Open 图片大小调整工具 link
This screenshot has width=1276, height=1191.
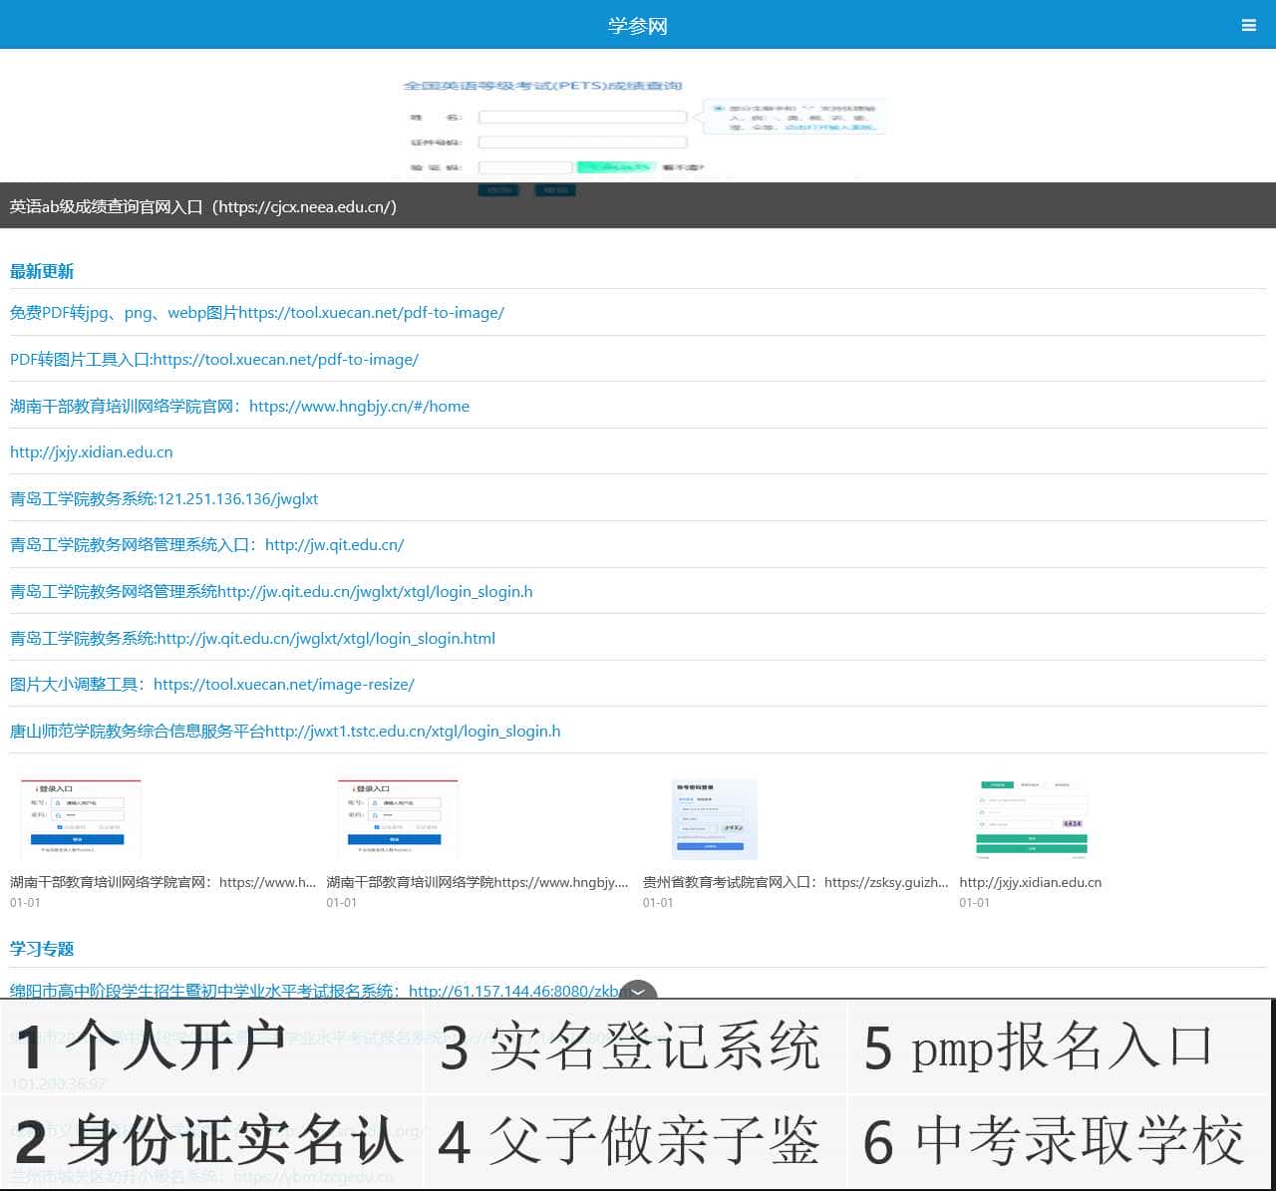(212, 685)
